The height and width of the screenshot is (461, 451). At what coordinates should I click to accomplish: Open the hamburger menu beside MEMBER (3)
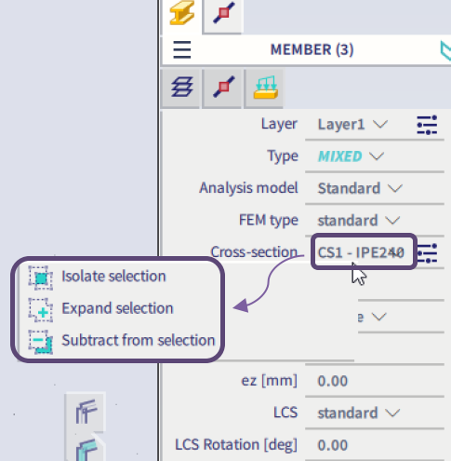182,49
